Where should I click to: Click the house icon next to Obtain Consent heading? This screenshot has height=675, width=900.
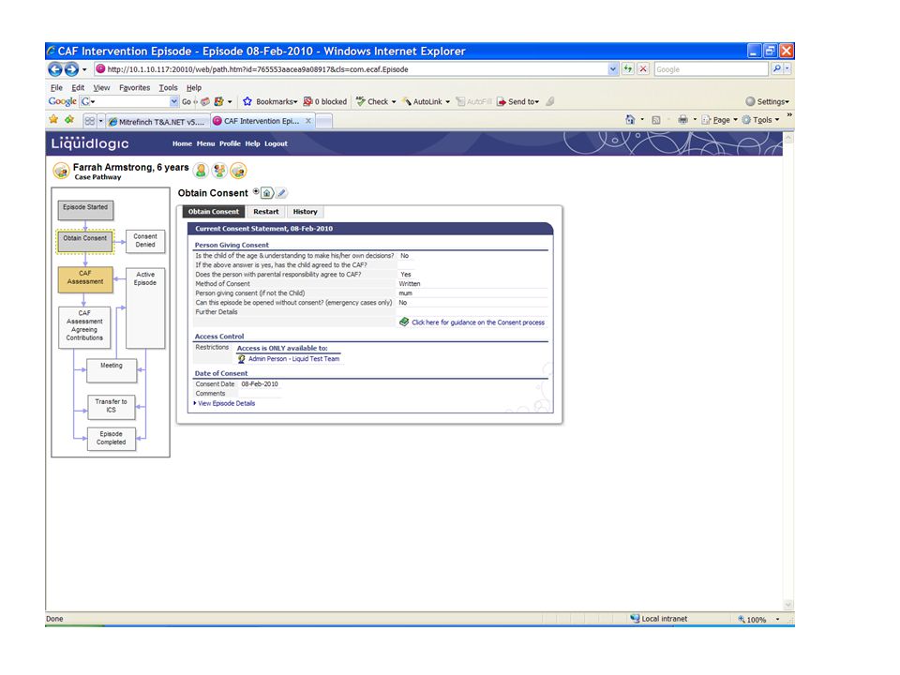coord(267,193)
